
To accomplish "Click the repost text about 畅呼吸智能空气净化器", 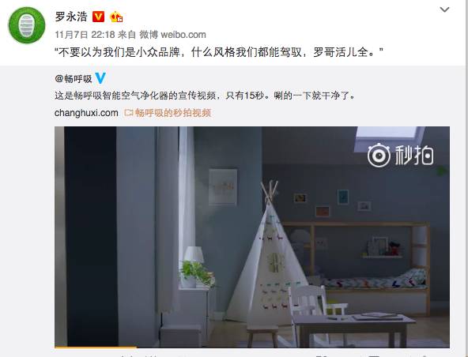I will click(x=205, y=96).
